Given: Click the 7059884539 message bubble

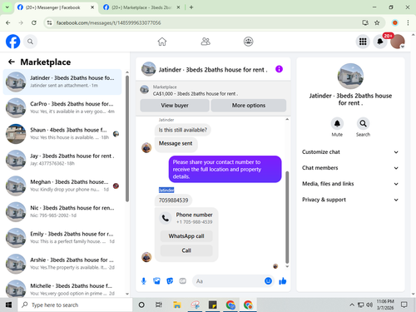Looking at the screenshot, I should (173, 201).
